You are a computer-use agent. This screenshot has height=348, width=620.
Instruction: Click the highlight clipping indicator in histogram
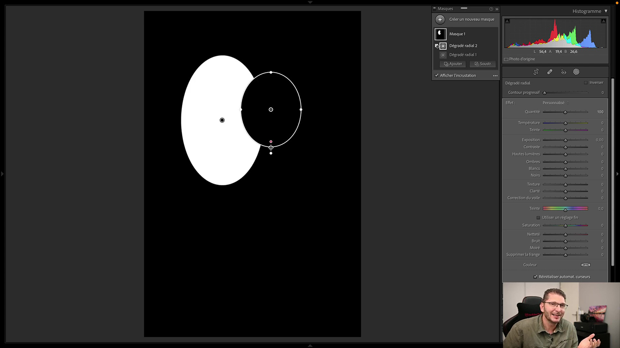[x=603, y=21]
